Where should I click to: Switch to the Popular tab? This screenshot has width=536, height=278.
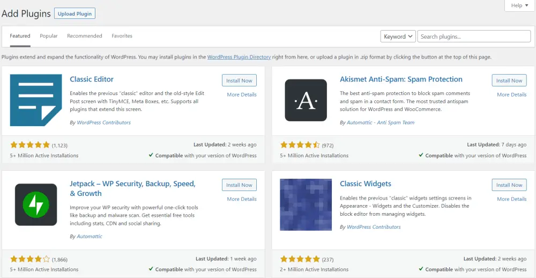pyautogui.click(x=49, y=36)
